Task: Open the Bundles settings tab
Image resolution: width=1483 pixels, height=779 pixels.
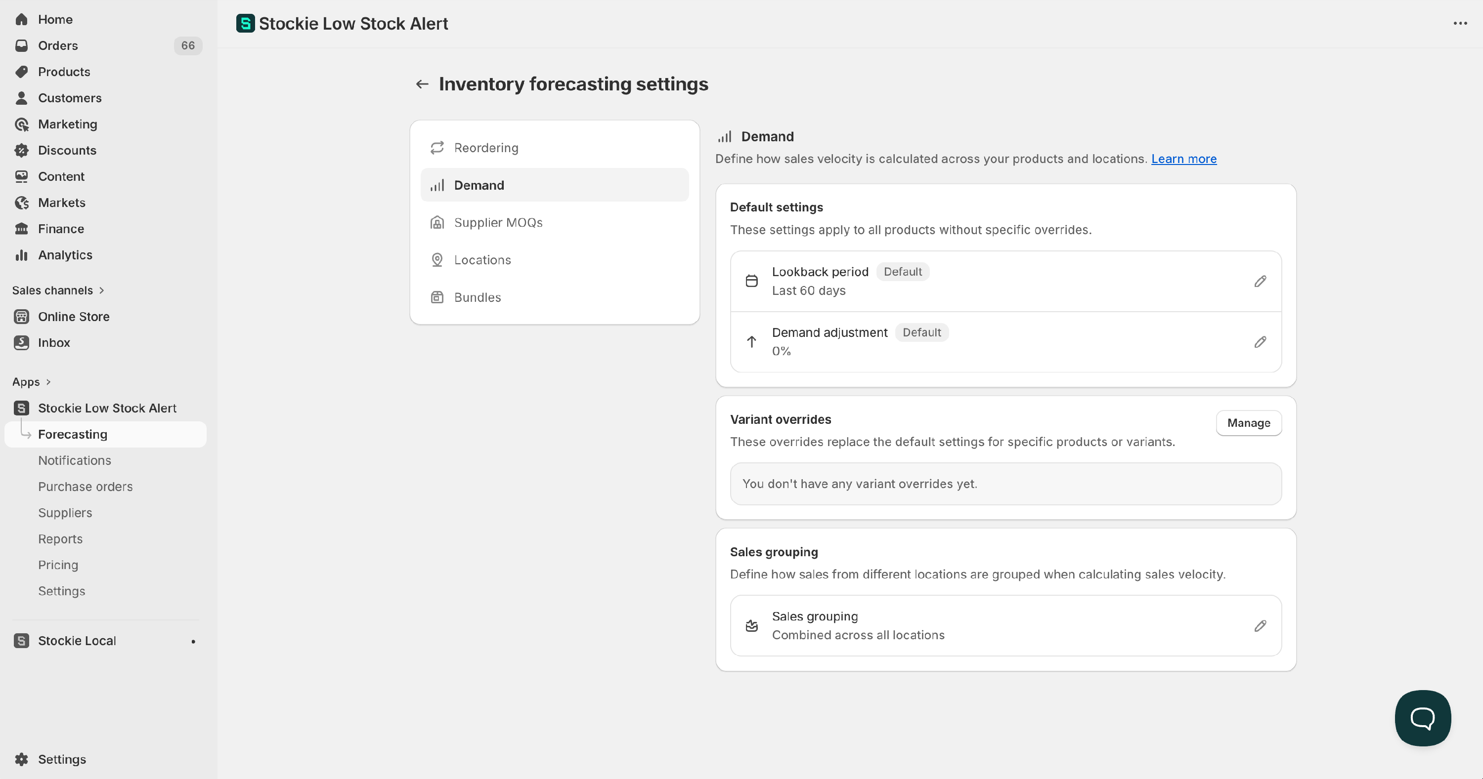Action: coord(477,297)
